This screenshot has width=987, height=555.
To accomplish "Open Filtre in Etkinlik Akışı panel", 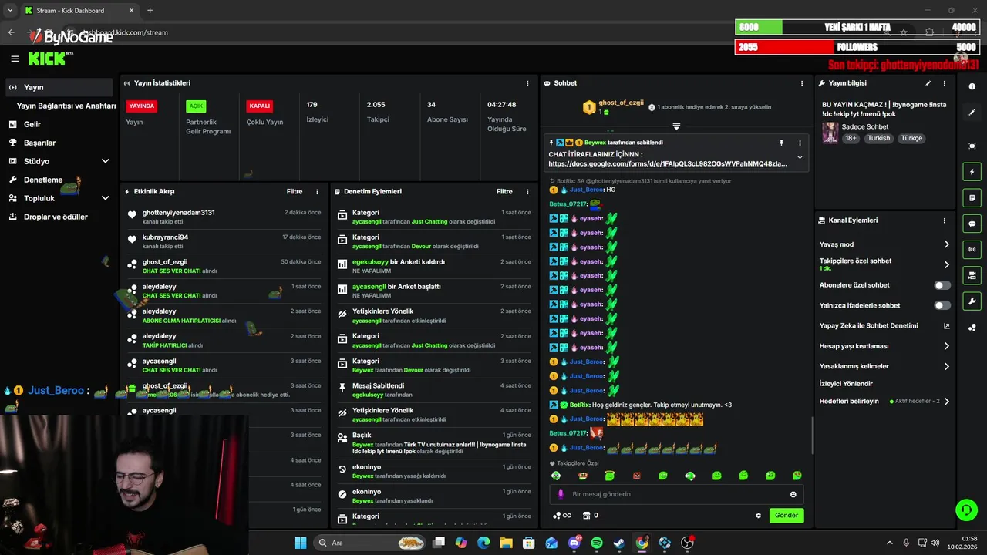I will click(x=295, y=192).
